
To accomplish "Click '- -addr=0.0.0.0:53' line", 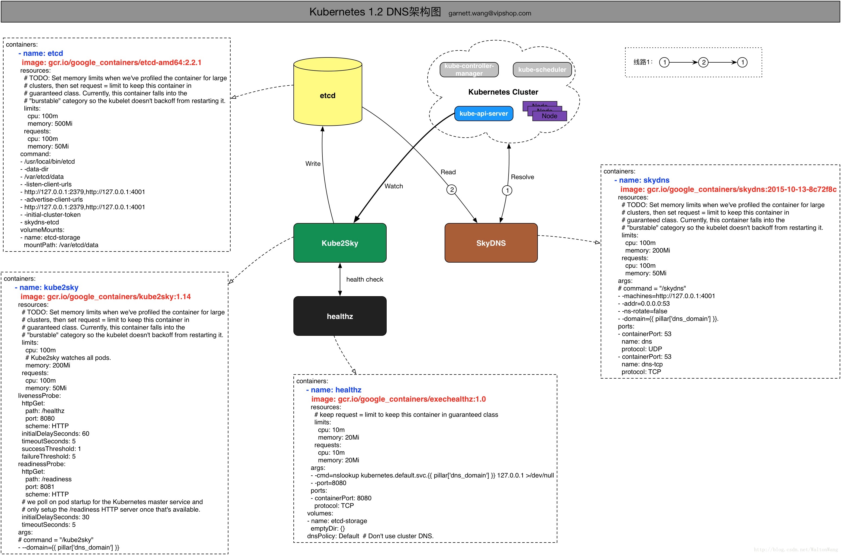I will [643, 304].
